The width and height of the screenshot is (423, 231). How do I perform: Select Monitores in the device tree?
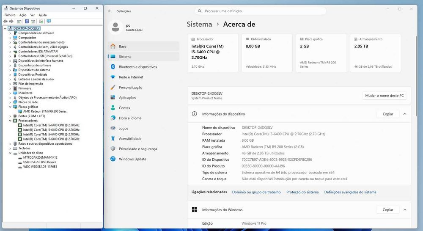(25, 93)
